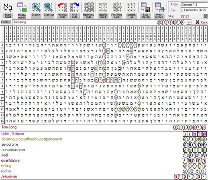Select the 'fading' result row
Viewport: 208px width, 180px height.
click(x=104, y=171)
